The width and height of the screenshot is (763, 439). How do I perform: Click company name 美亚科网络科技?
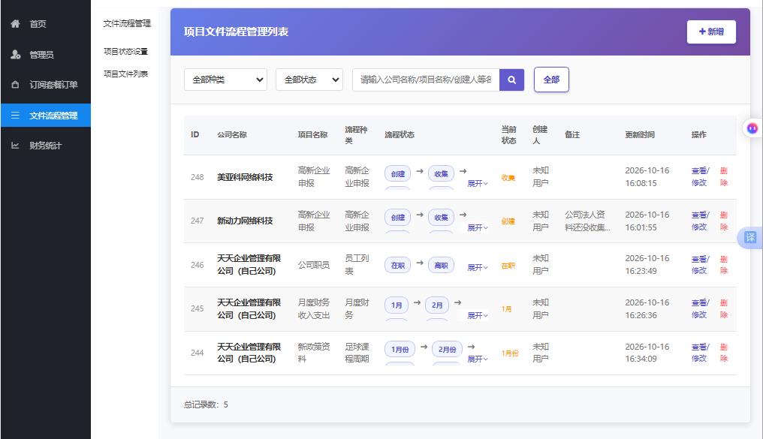tap(245, 177)
